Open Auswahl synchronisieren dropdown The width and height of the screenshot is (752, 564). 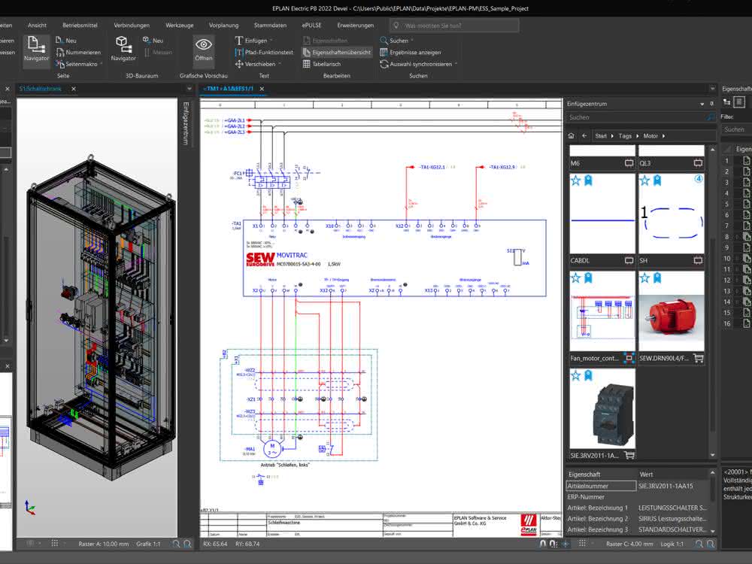pyautogui.click(x=418, y=64)
